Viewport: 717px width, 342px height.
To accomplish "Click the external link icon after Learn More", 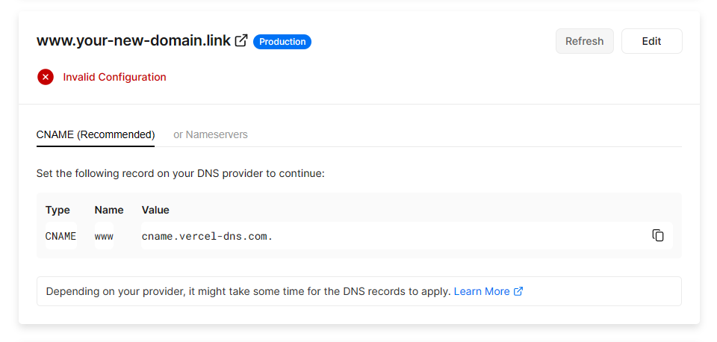I will 518,291.
